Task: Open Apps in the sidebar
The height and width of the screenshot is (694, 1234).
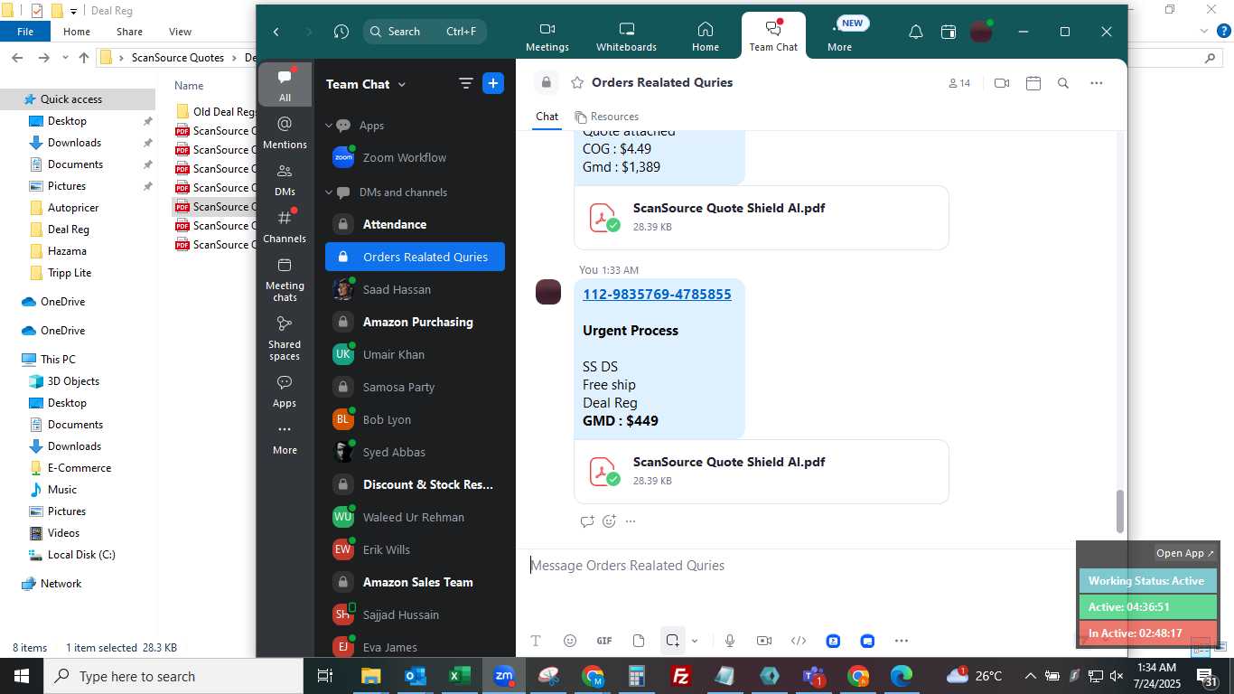Action: point(285,390)
